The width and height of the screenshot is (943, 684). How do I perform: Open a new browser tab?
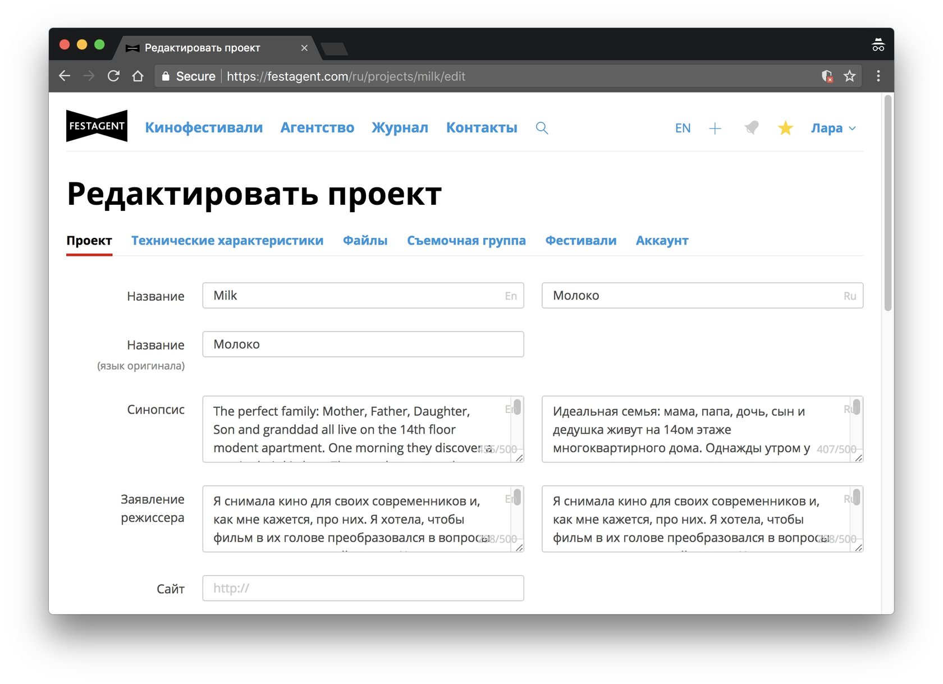[335, 49]
